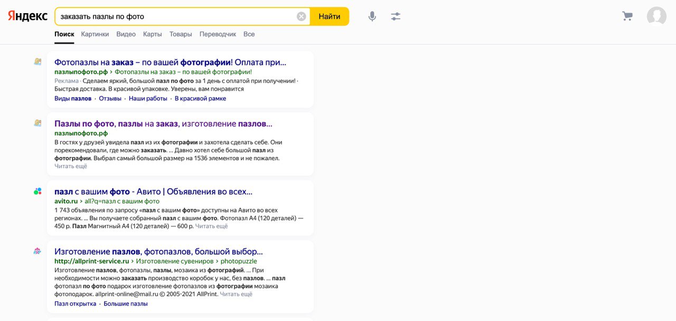
Task: Click favicon next to Фотопазлы на заказ ad
Action: (37, 62)
